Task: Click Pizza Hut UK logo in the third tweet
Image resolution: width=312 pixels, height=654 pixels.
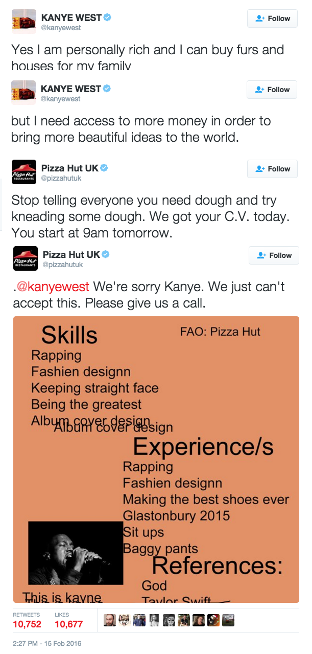Action: click(x=23, y=172)
